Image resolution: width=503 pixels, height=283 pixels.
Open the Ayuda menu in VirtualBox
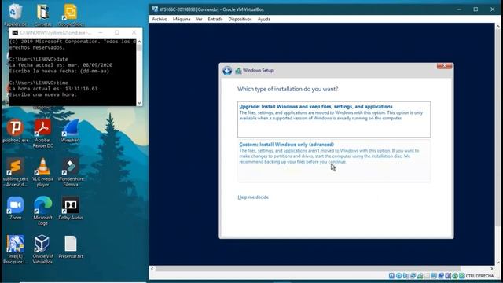point(264,19)
